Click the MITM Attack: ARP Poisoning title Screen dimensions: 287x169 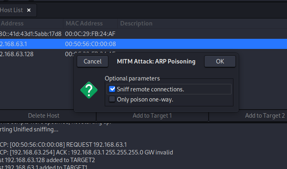156,61
